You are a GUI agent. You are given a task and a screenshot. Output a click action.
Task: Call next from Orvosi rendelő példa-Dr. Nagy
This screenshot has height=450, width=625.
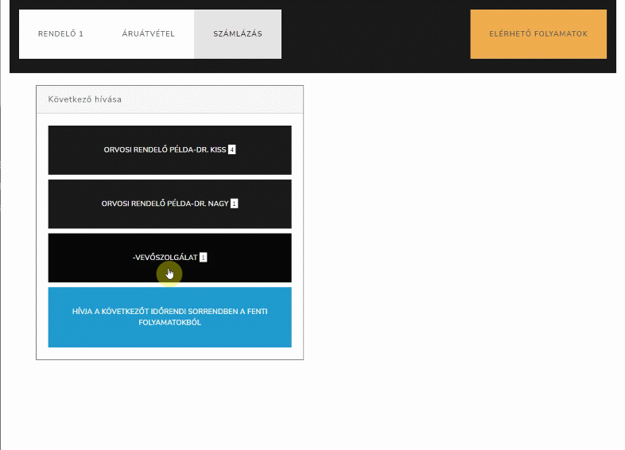(169, 204)
